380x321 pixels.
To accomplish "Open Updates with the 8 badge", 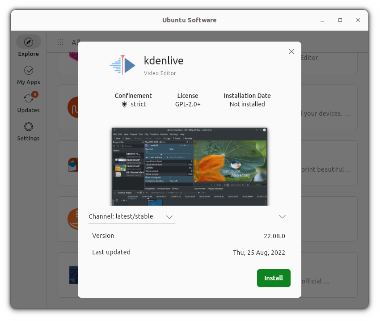I will click(29, 99).
